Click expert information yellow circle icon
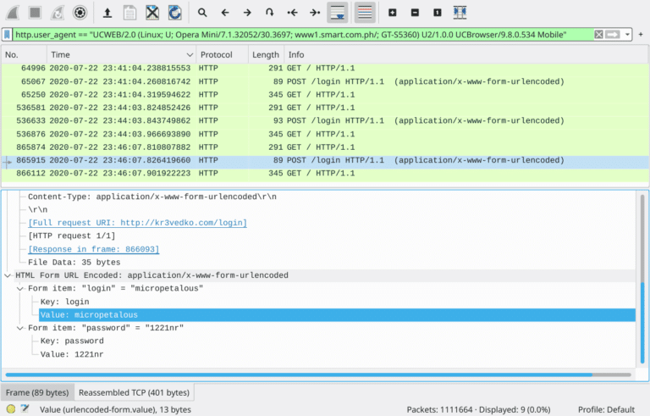Viewport: 650px width, 416px height. pyautogui.click(x=11, y=409)
